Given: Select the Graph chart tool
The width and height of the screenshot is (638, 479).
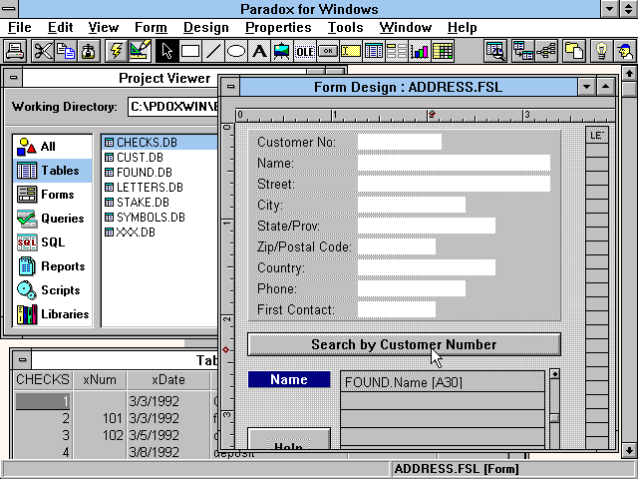Looking at the screenshot, I should point(420,51).
